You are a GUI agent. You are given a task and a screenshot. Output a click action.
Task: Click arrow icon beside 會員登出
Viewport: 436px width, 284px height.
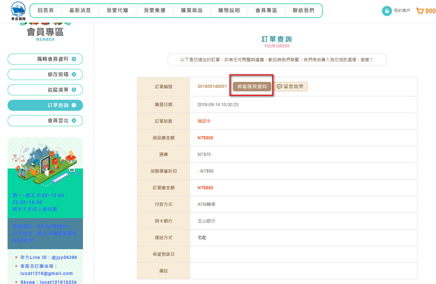[74, 121]
